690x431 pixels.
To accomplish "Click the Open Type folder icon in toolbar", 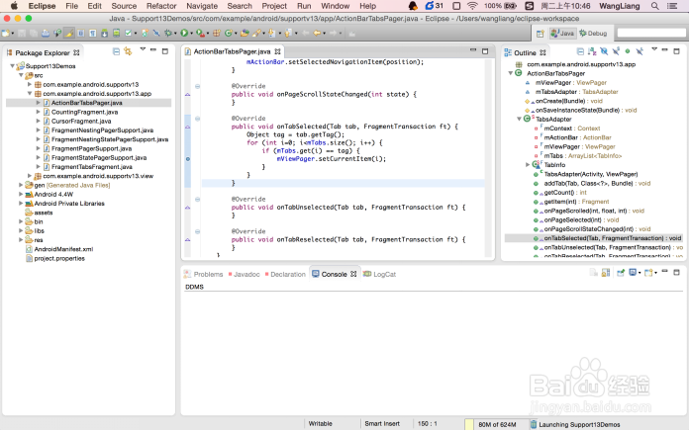I will [x=245, y=33].
